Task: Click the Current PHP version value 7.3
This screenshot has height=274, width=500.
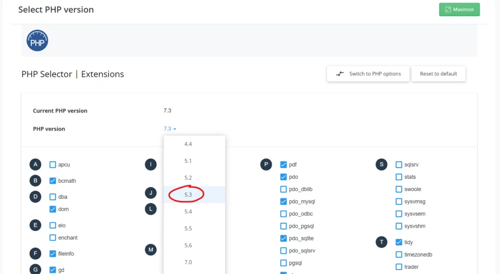Action: (x=167, y=110)
